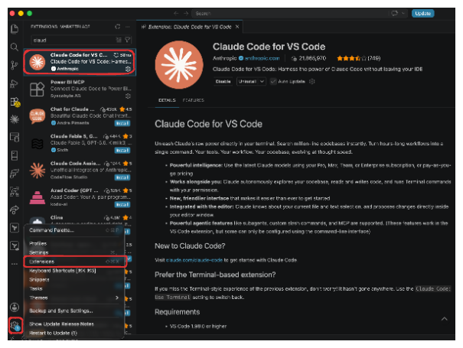Switch to the FEATURES tab
463x348 pixels.
[194, 100]
